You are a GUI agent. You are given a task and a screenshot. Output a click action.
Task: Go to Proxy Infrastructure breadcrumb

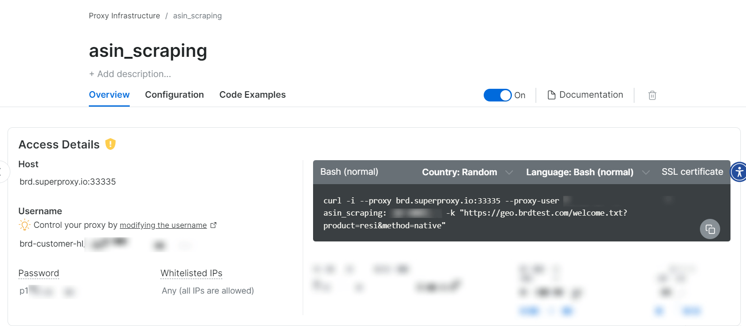124,16
